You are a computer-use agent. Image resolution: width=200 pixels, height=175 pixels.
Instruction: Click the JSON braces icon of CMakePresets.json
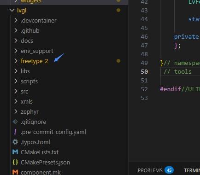pyautogui.click(x=15, y=162)
